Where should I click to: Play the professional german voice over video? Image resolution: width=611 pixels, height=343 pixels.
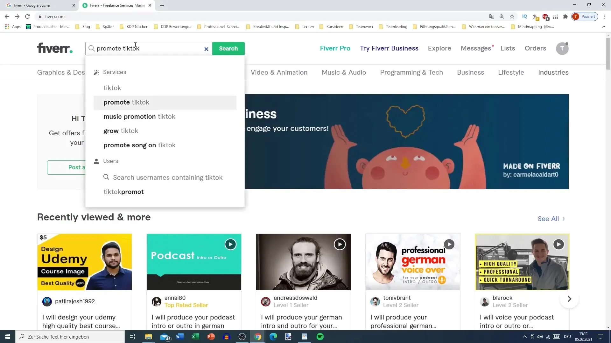pos(449,244)
